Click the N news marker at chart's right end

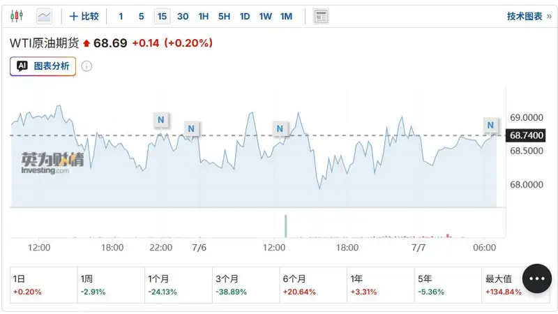tap(490, 125)
